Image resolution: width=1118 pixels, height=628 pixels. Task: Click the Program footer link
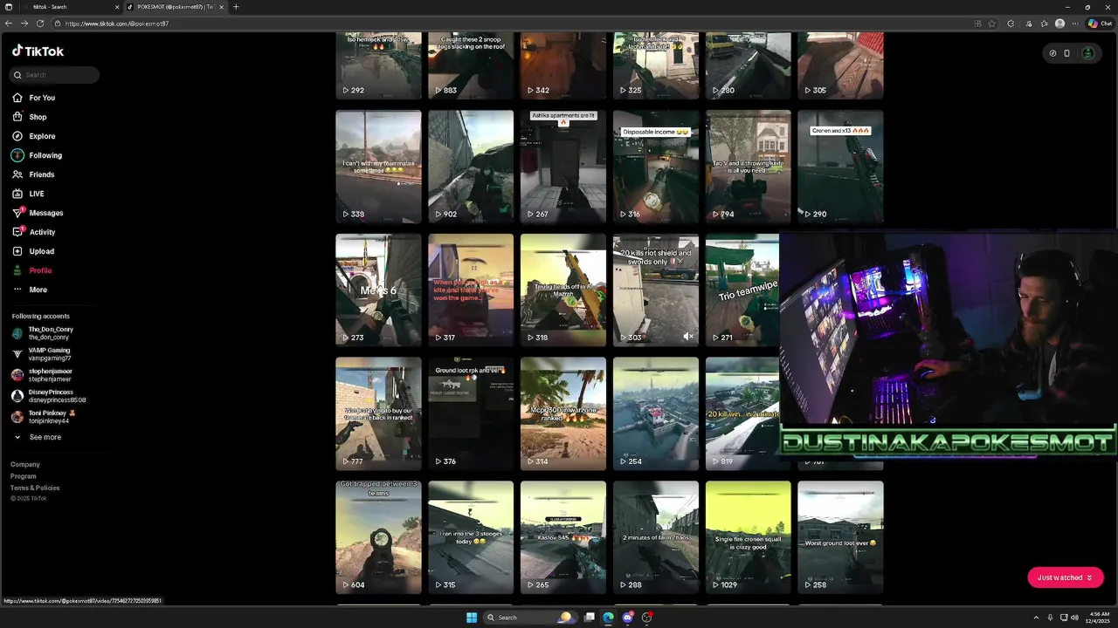[x=24, y=476]
